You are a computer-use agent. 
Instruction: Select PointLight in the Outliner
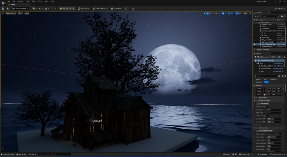265,38
